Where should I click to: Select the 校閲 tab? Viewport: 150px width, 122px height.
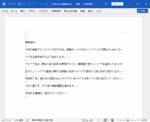point(82,11)
